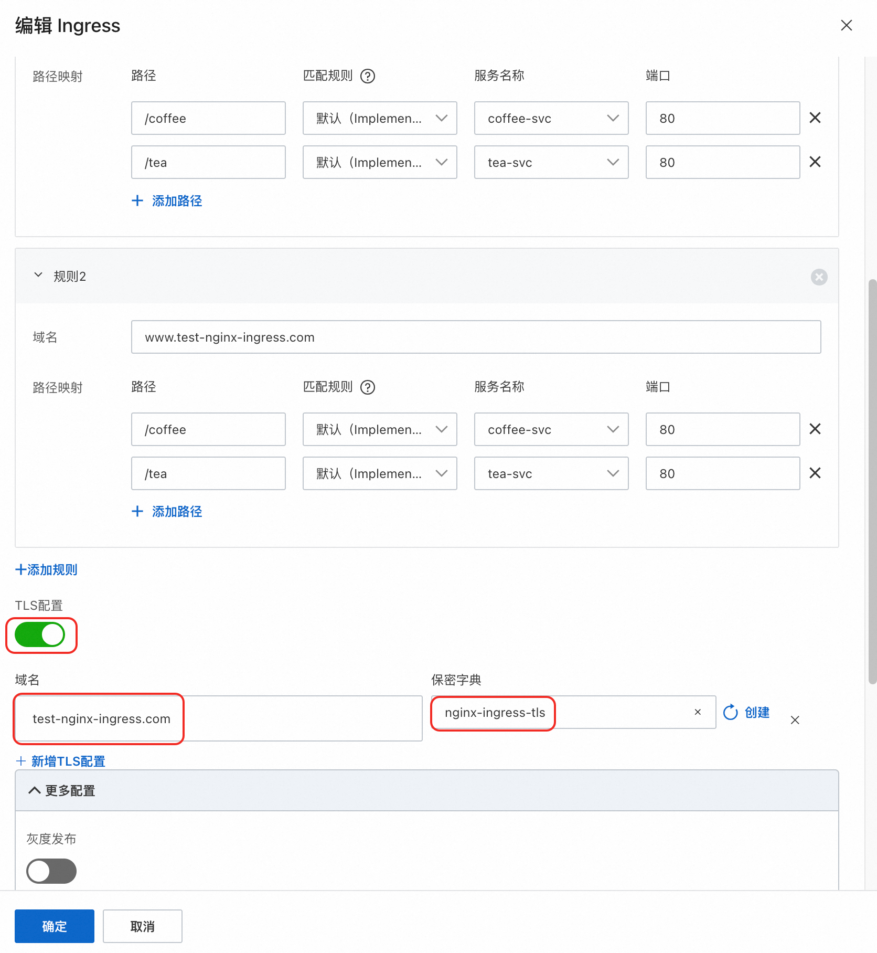Confirm with the 确定 button
The height and width of the screenshot is (953, 877).
tap(55, 926)
